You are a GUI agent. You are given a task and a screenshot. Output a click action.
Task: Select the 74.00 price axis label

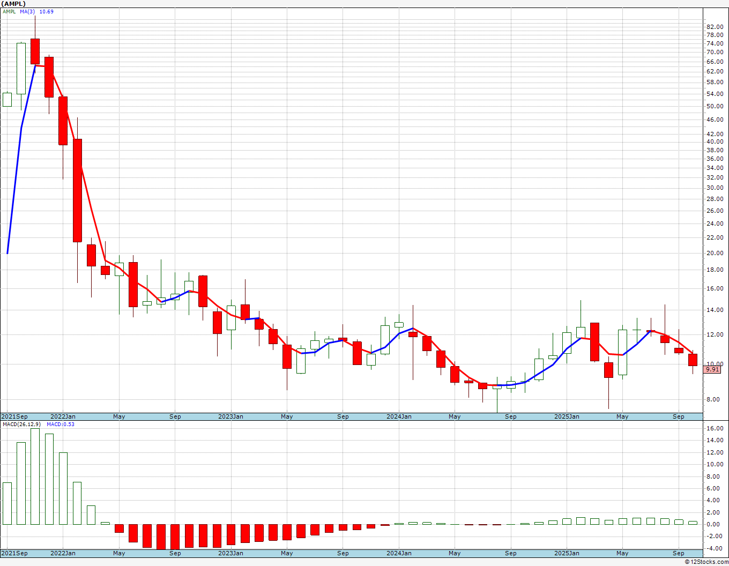715,43
